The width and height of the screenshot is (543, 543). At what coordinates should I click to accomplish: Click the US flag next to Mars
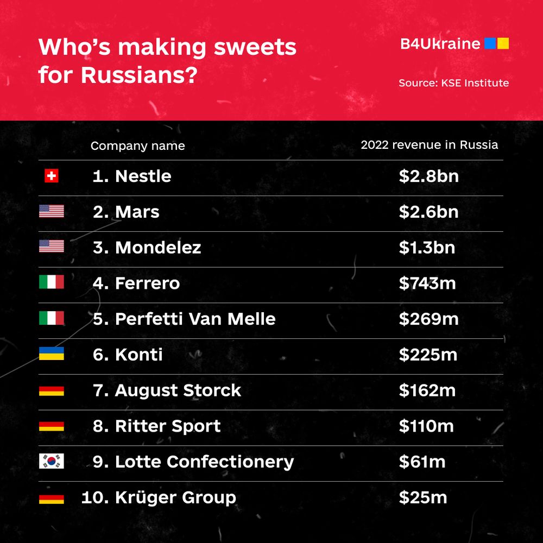point(52,211)
